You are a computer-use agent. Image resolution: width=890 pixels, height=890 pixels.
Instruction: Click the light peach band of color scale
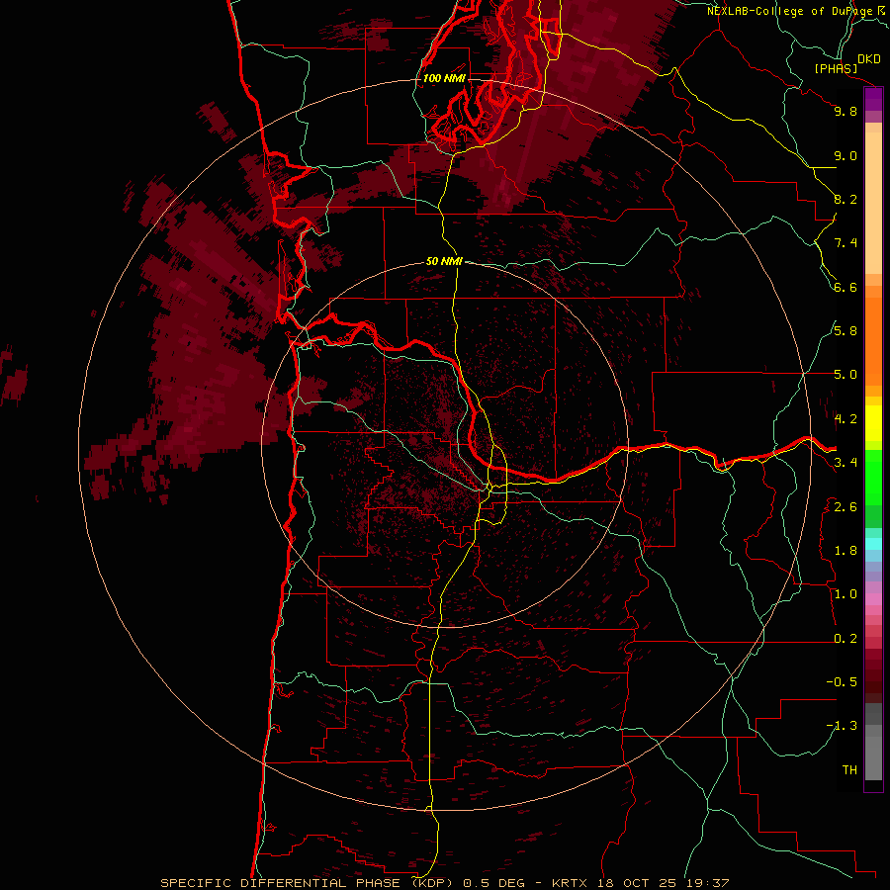pos(873,203)
